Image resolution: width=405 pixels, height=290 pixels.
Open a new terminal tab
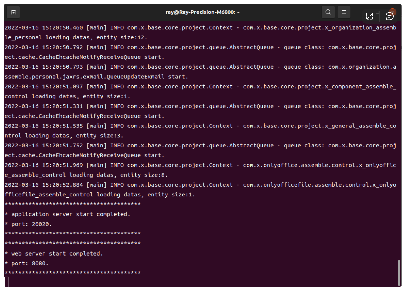pos(13,12)
